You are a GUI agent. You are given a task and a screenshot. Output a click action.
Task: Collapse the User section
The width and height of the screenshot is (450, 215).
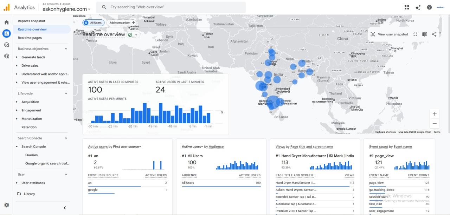coord(66,174)
